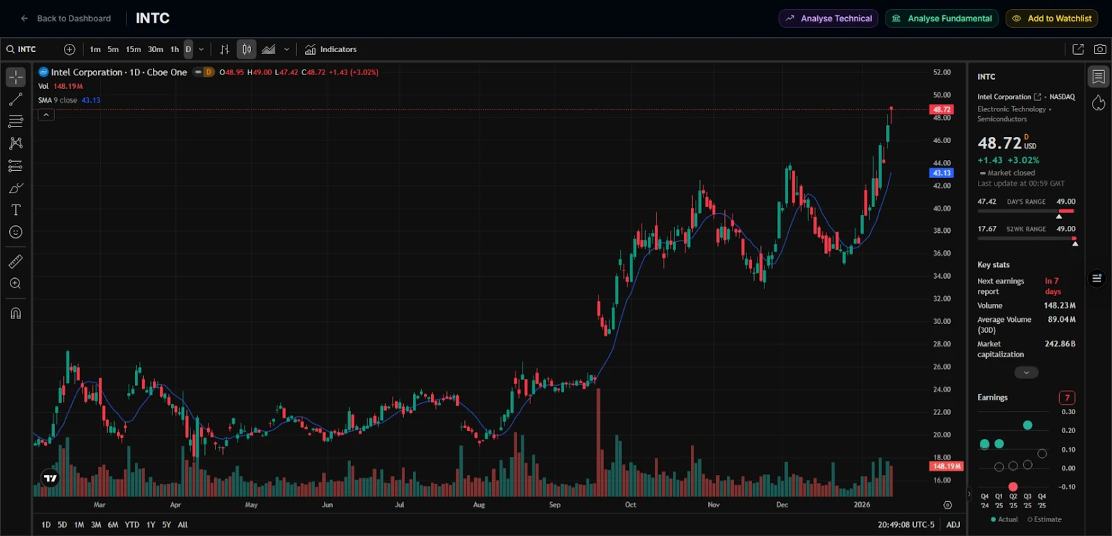The image size is (1112, 536).
Task: Set chart range to 1M
Action: click(79, 525)
